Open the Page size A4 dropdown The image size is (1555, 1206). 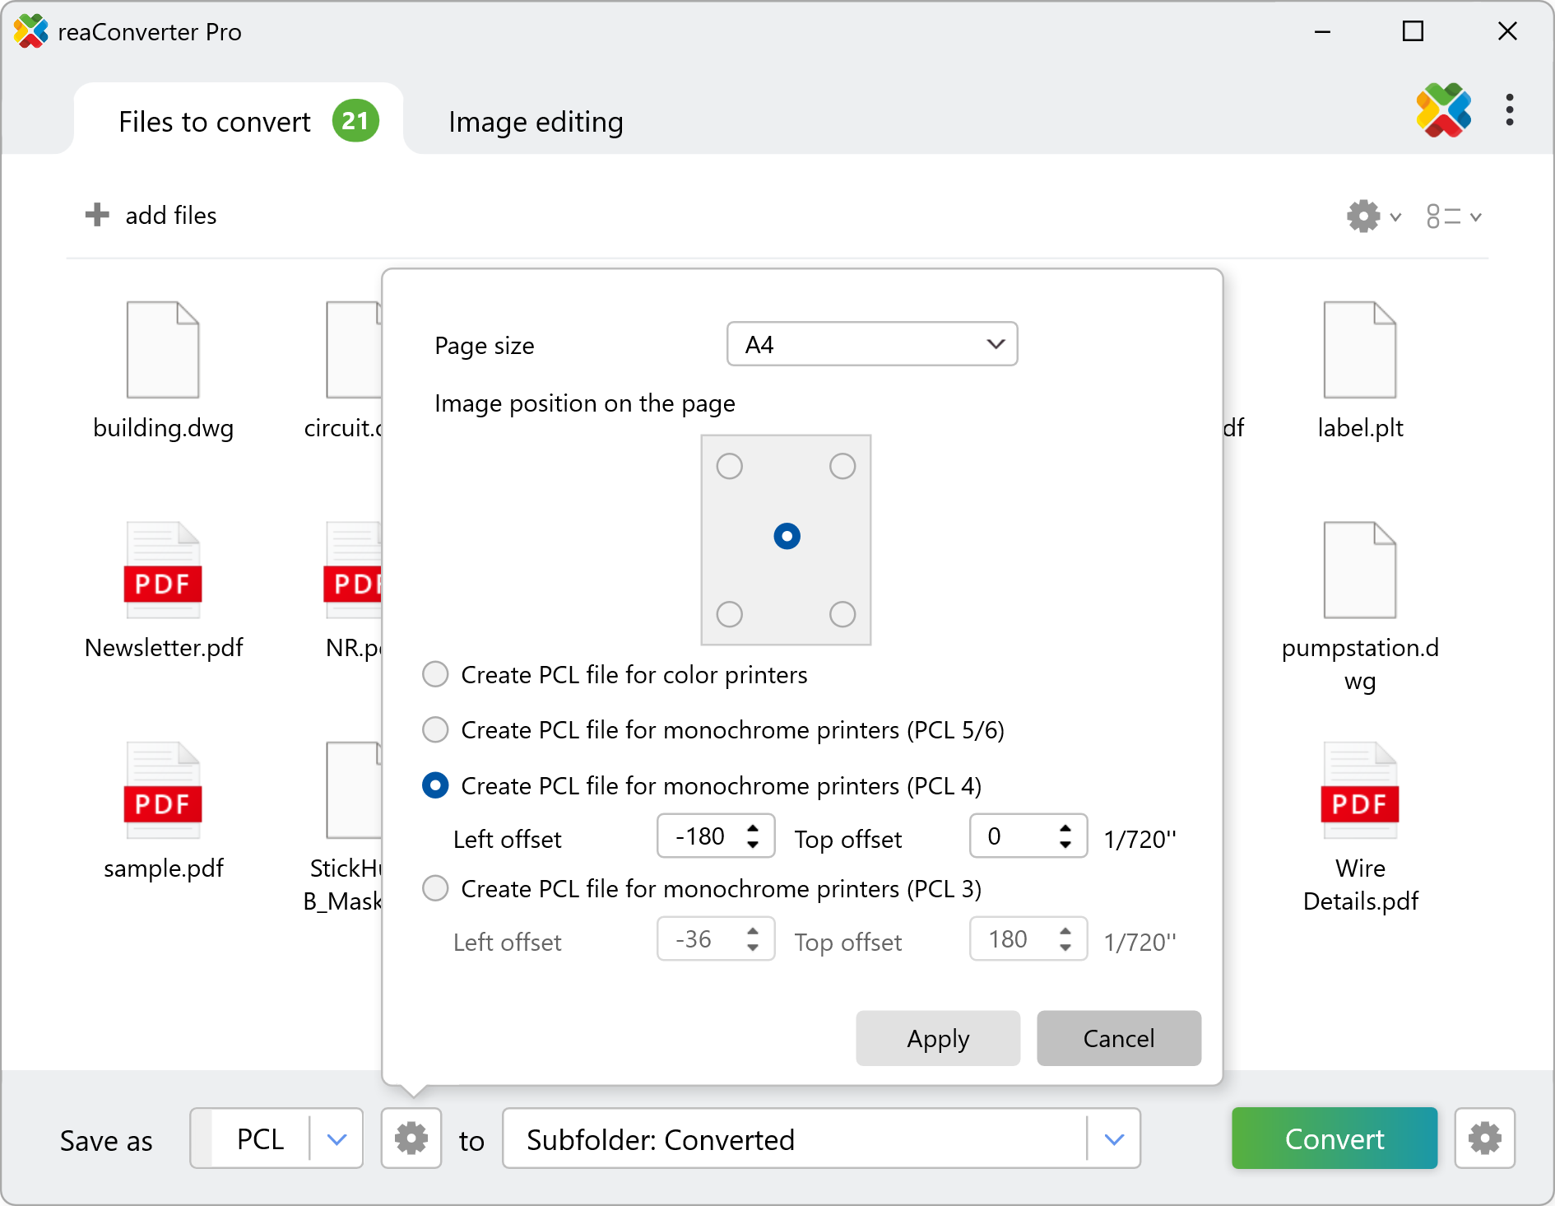pyautogui.click(x=872, y=344)
